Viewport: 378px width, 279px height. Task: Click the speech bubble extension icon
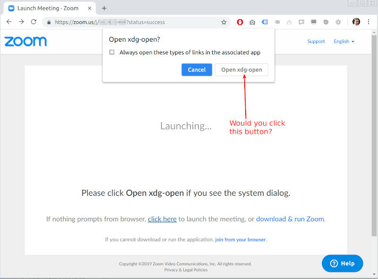tap(301, 22)
